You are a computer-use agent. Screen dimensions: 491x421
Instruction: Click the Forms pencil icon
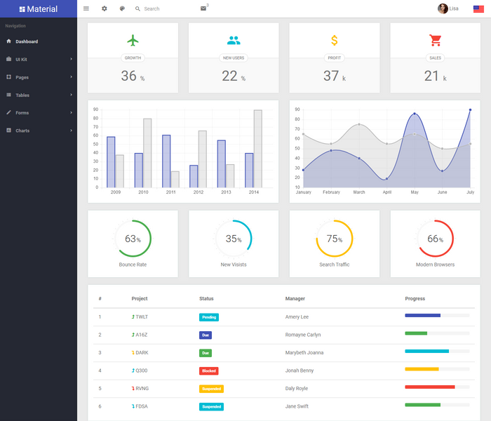click(x=8, y=112)
